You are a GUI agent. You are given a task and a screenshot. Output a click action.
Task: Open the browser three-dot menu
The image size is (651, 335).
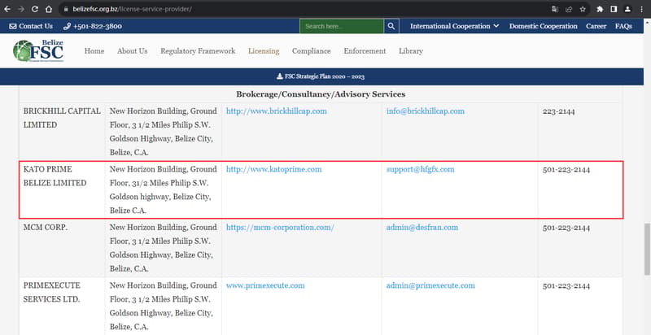[642, 9]
